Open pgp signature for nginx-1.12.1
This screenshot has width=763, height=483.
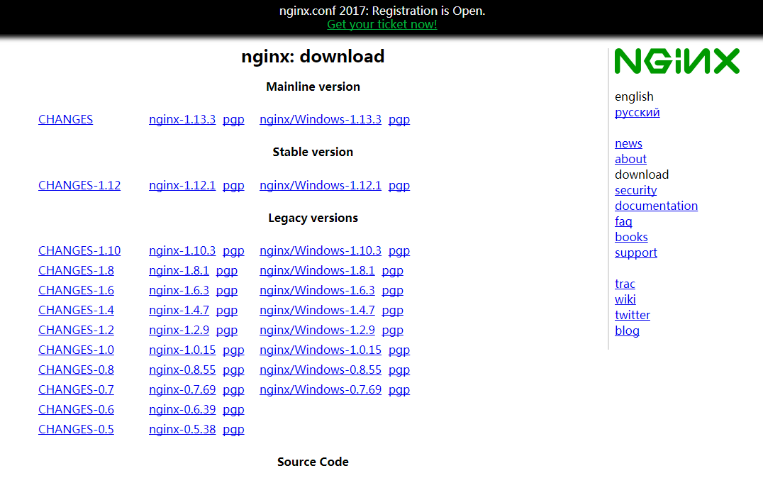pyautogui.click(x=233, y=186)
